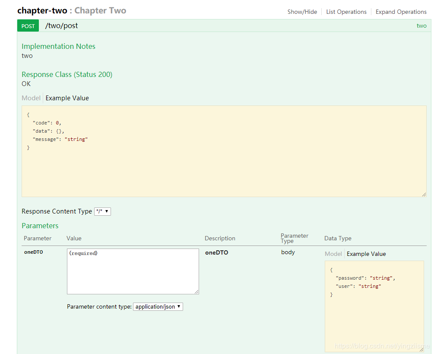Grab the response example box resize handle

tap(424, 195)
